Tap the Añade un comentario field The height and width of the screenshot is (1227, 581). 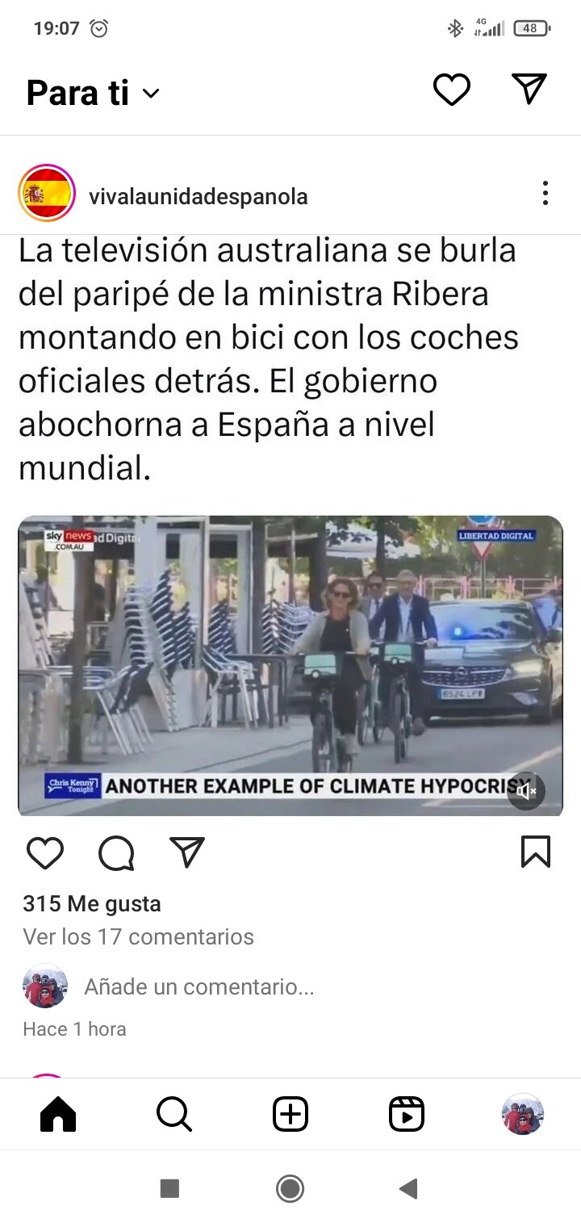[199, 986]
